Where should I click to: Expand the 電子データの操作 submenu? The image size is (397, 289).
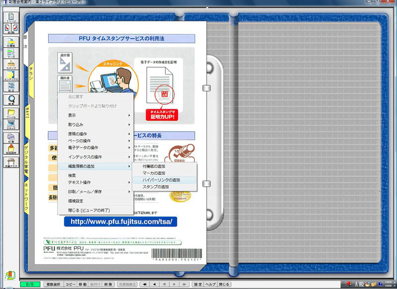pyautogui.click(x=96, y=147)
